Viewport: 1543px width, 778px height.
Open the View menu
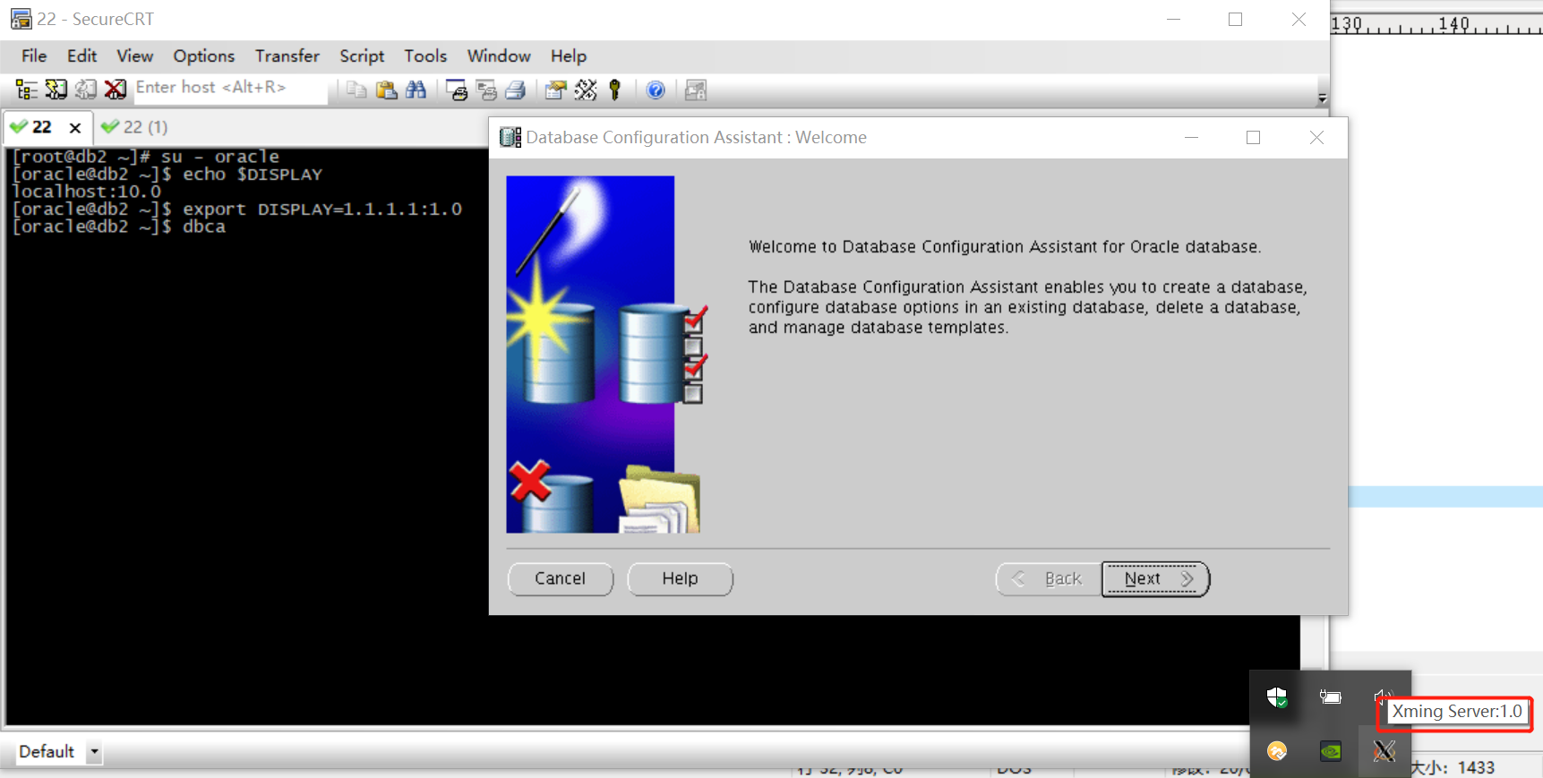[134, 56]
